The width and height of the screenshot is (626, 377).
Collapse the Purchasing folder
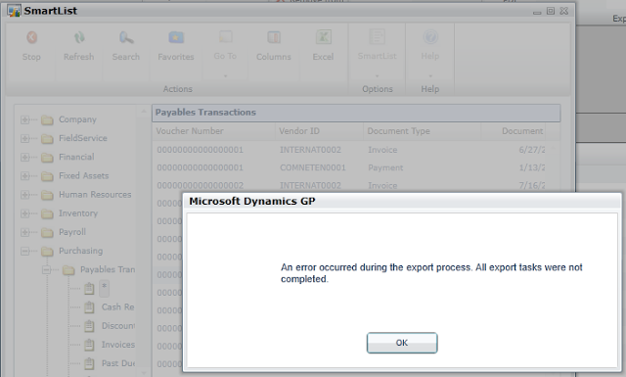point(24,251)
